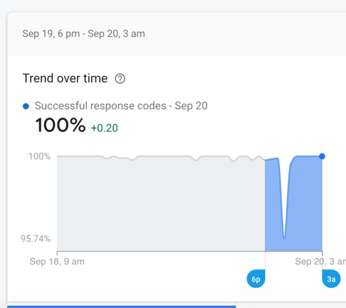Click the help icon beside Trend over time
Viewport: 346px width, 308px height.
point(120,79)
